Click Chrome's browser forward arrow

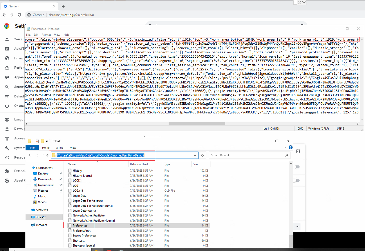(12, 15)
